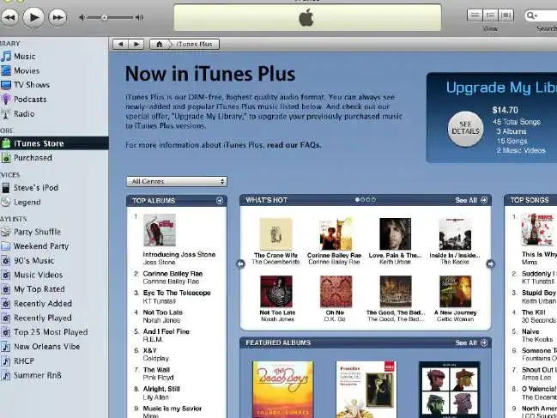Click the Play button
557x418 pixels.
tap(33, 16)
